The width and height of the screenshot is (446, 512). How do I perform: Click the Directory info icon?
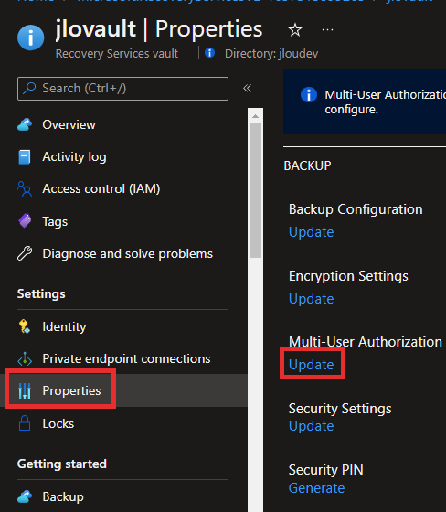(209, 53)
